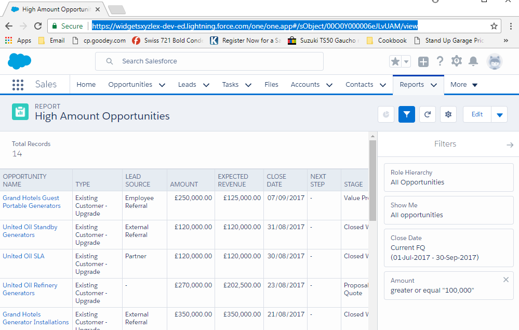
Task: Open the cp.goodey.com bookmark
Action: pyautogui.click(x=99, y=41)
